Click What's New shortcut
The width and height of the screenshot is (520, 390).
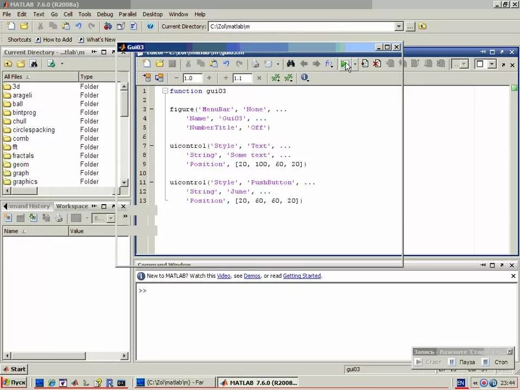pyautogui.click(x=97, y=40)
